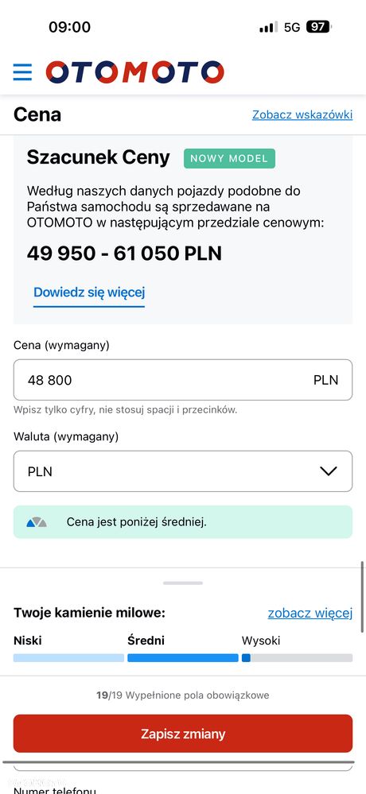Follow the Dowiedz się więcej link

[89, 292]
